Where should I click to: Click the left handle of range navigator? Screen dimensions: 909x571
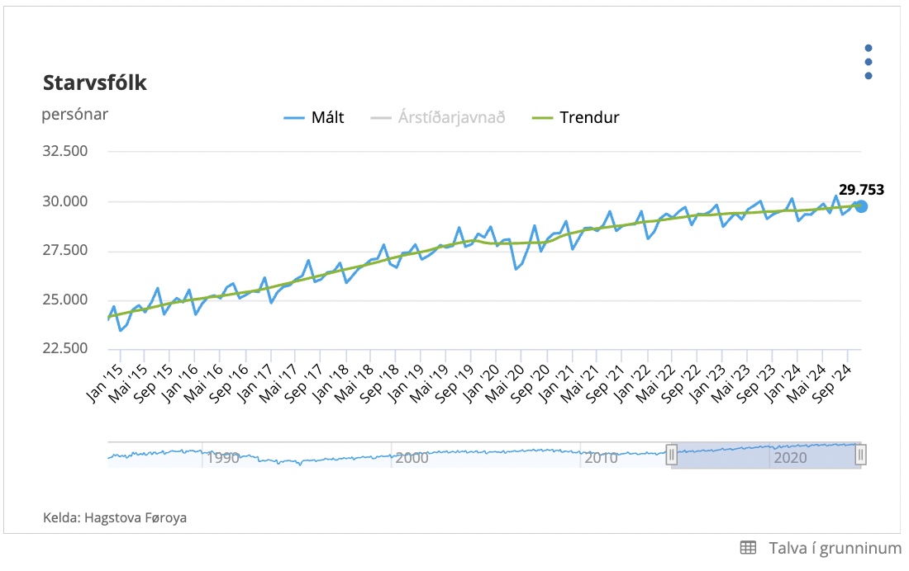[x=672, y=454]
